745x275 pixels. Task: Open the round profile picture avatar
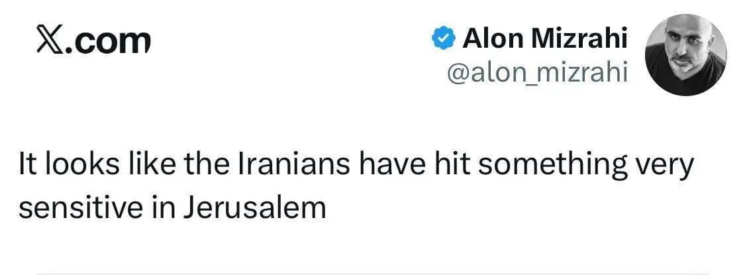tap(685, 54)
